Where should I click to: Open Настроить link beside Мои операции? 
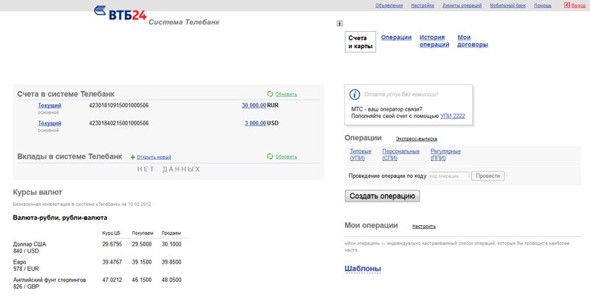click(x=423, y=227)
